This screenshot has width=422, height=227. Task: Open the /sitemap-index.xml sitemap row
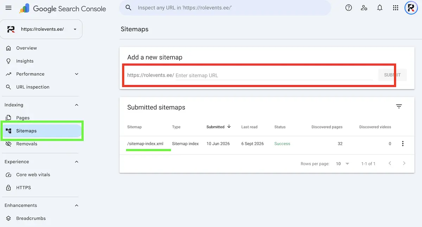[x=145, y=144]
